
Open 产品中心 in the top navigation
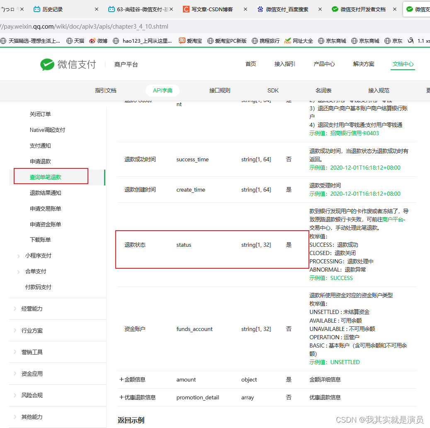point(324,64)
